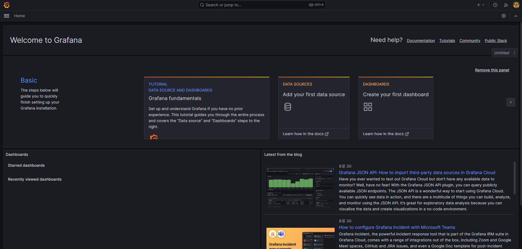
Task: Open the hamburger navigation menu
Action: [x=7, y=16]
